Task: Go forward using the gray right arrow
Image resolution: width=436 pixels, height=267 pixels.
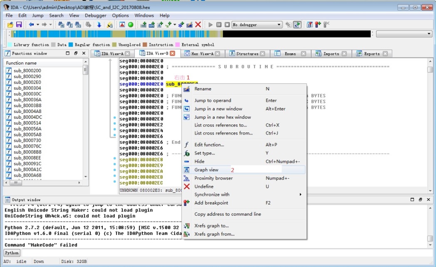Action: pos(44,25)
